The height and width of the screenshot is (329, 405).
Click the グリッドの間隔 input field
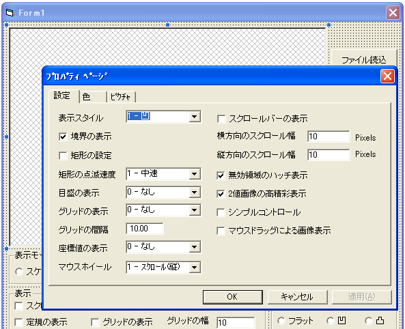[145, 229]
